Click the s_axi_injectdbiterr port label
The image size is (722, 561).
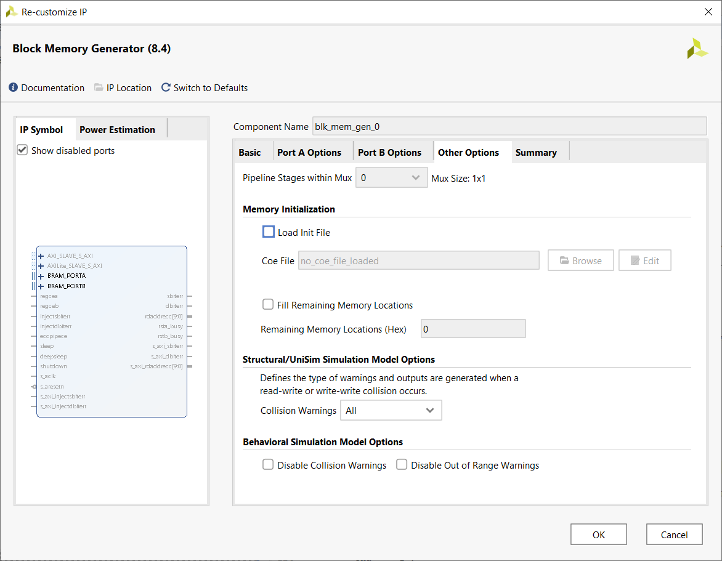click(x=63, y=406)
